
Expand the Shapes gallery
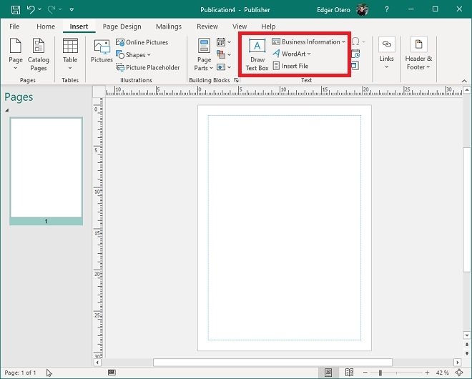(133, 55)
